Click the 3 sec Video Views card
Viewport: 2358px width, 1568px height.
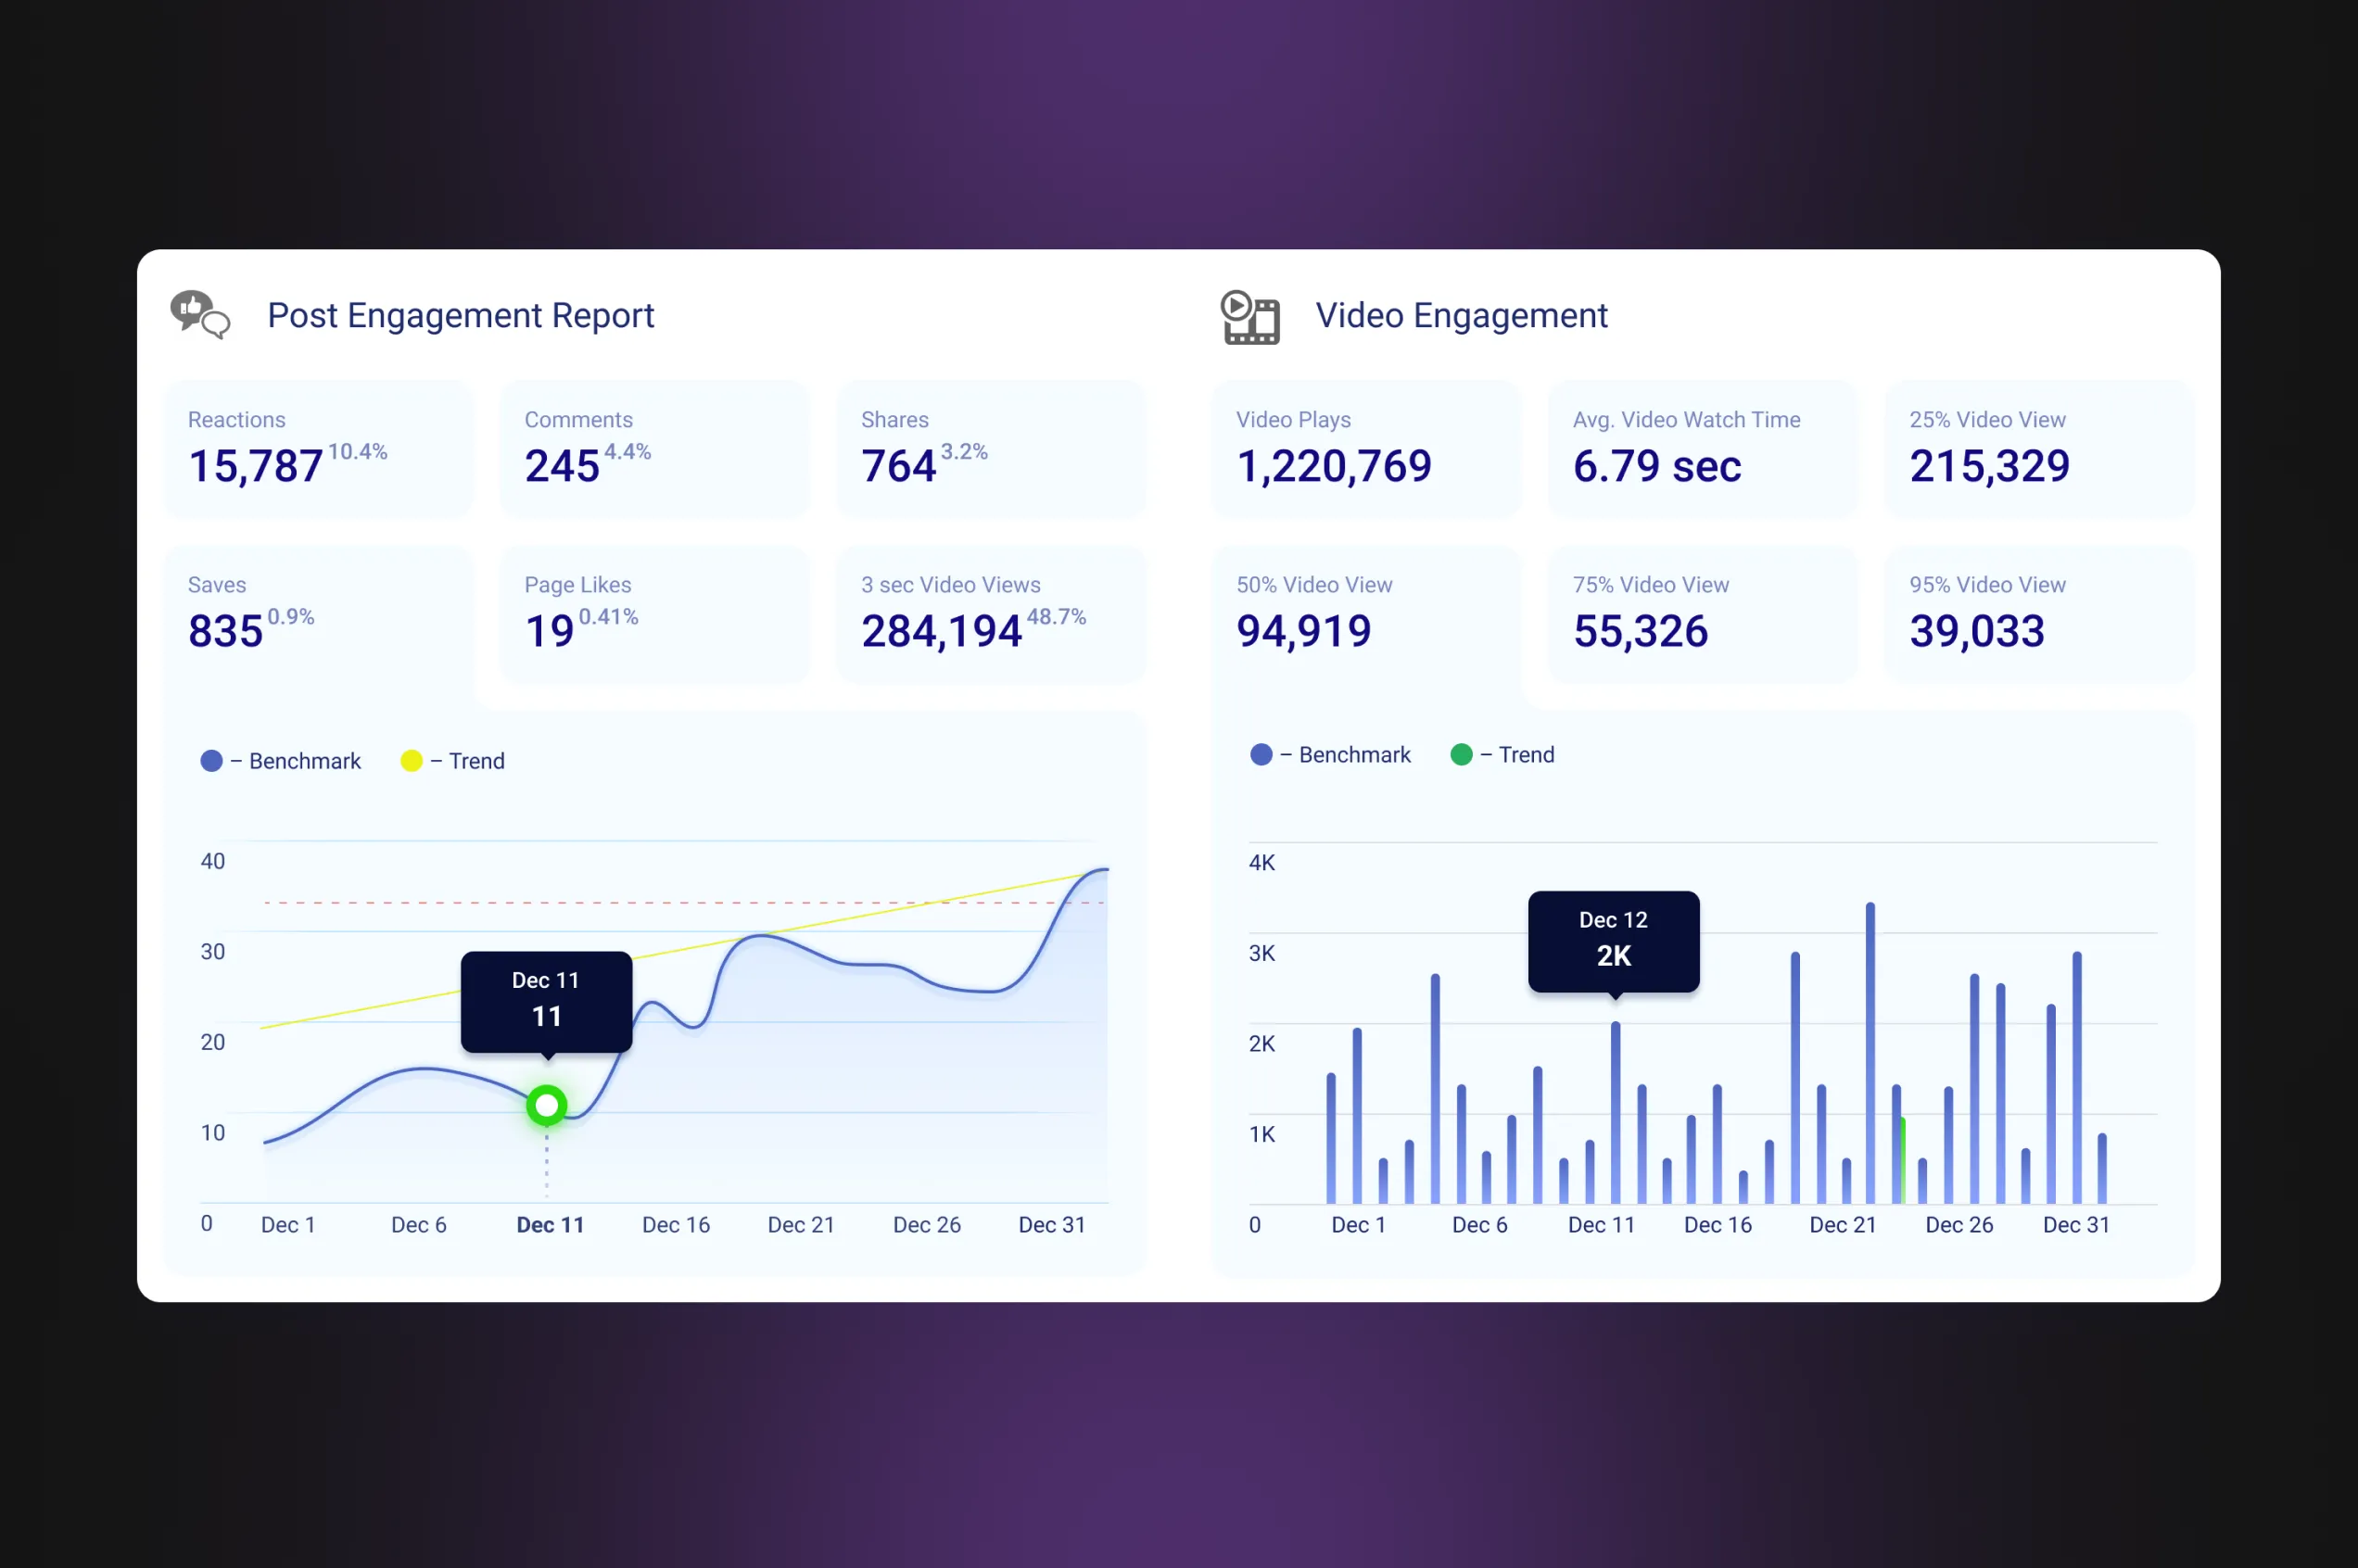point(990,614)
